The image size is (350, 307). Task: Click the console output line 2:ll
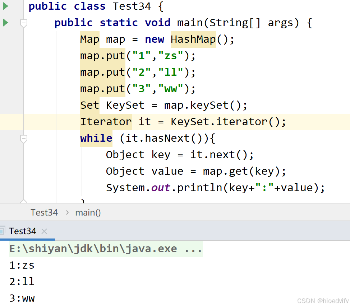tap(22, 281)
